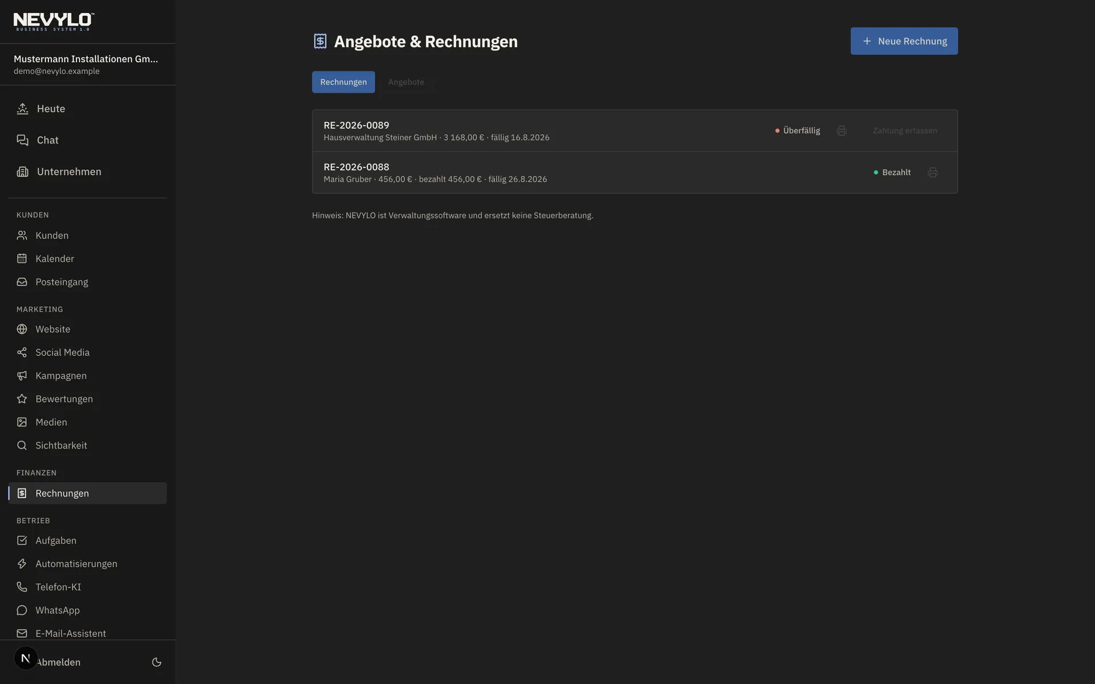Click the Bezahlt status badge

pos(892,172)
